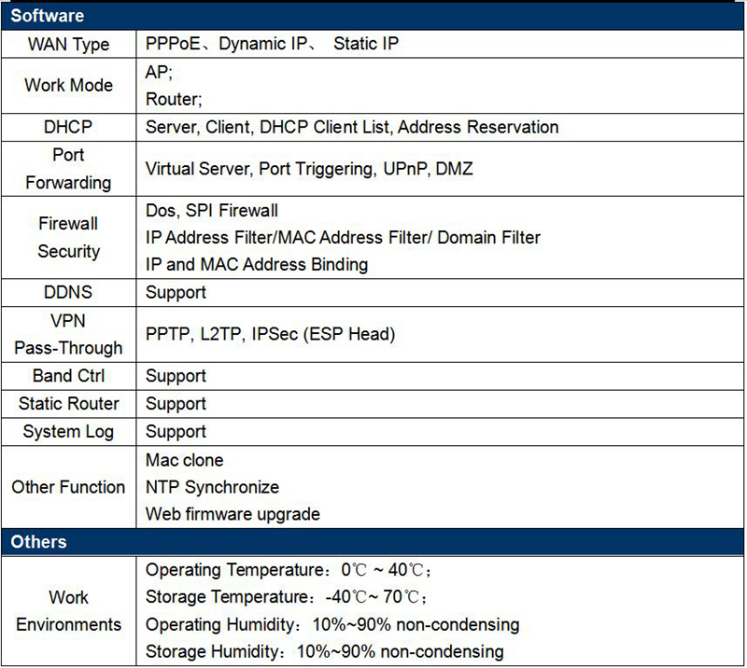Select the Port Forwarding label

(68, 169)
